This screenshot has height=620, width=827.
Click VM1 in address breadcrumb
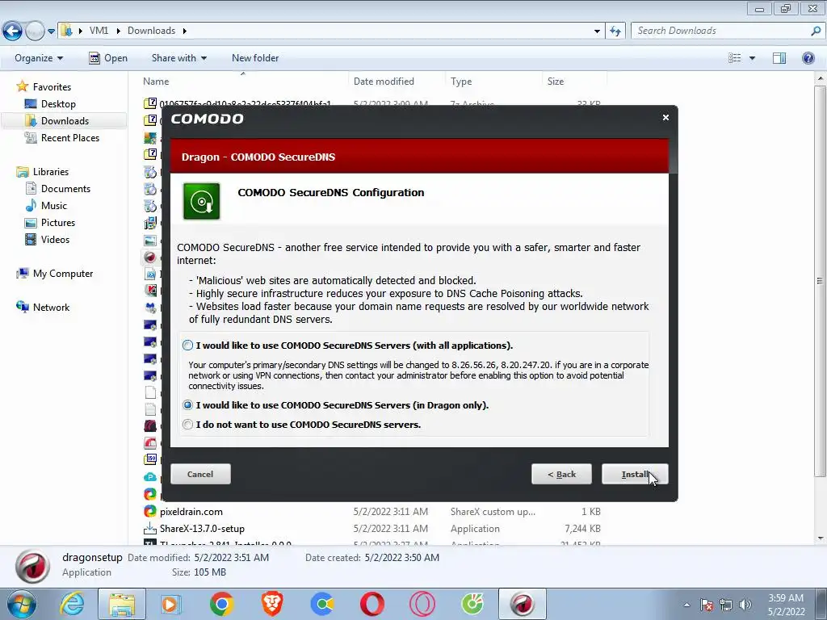(99, 31)
